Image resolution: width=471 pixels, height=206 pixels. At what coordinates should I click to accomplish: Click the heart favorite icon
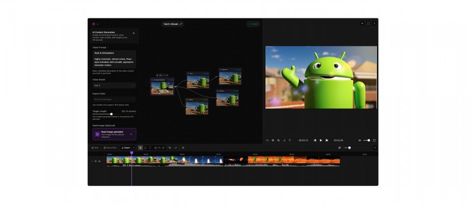pyautogui.click(x=289, y=140)
